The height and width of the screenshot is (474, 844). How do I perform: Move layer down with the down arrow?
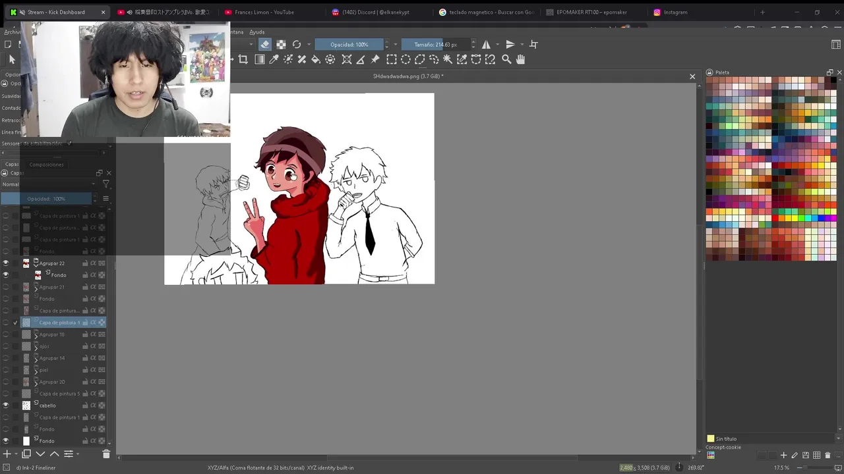pos(40,454)
